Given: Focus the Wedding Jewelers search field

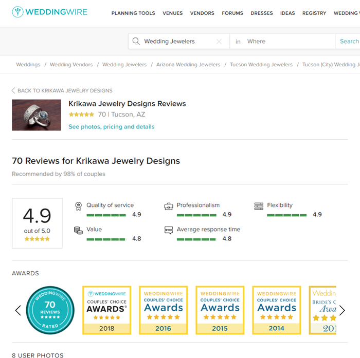Looking at the screenshot, I should pos(179,41).
